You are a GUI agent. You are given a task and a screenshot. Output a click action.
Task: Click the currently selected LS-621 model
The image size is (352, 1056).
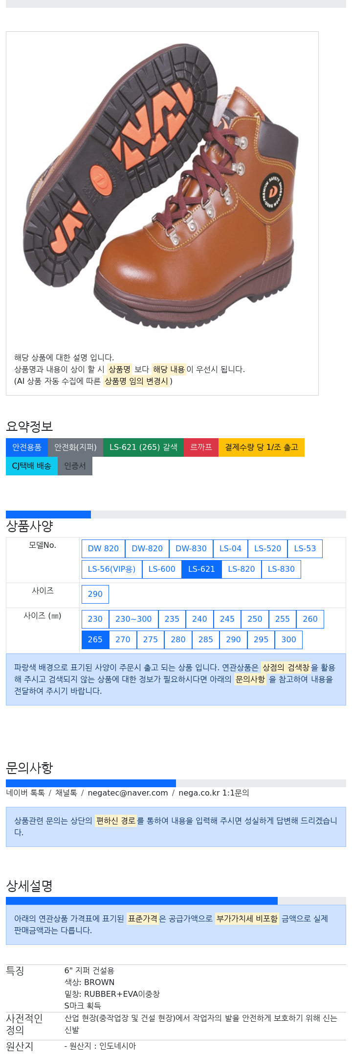coord(201,569)
